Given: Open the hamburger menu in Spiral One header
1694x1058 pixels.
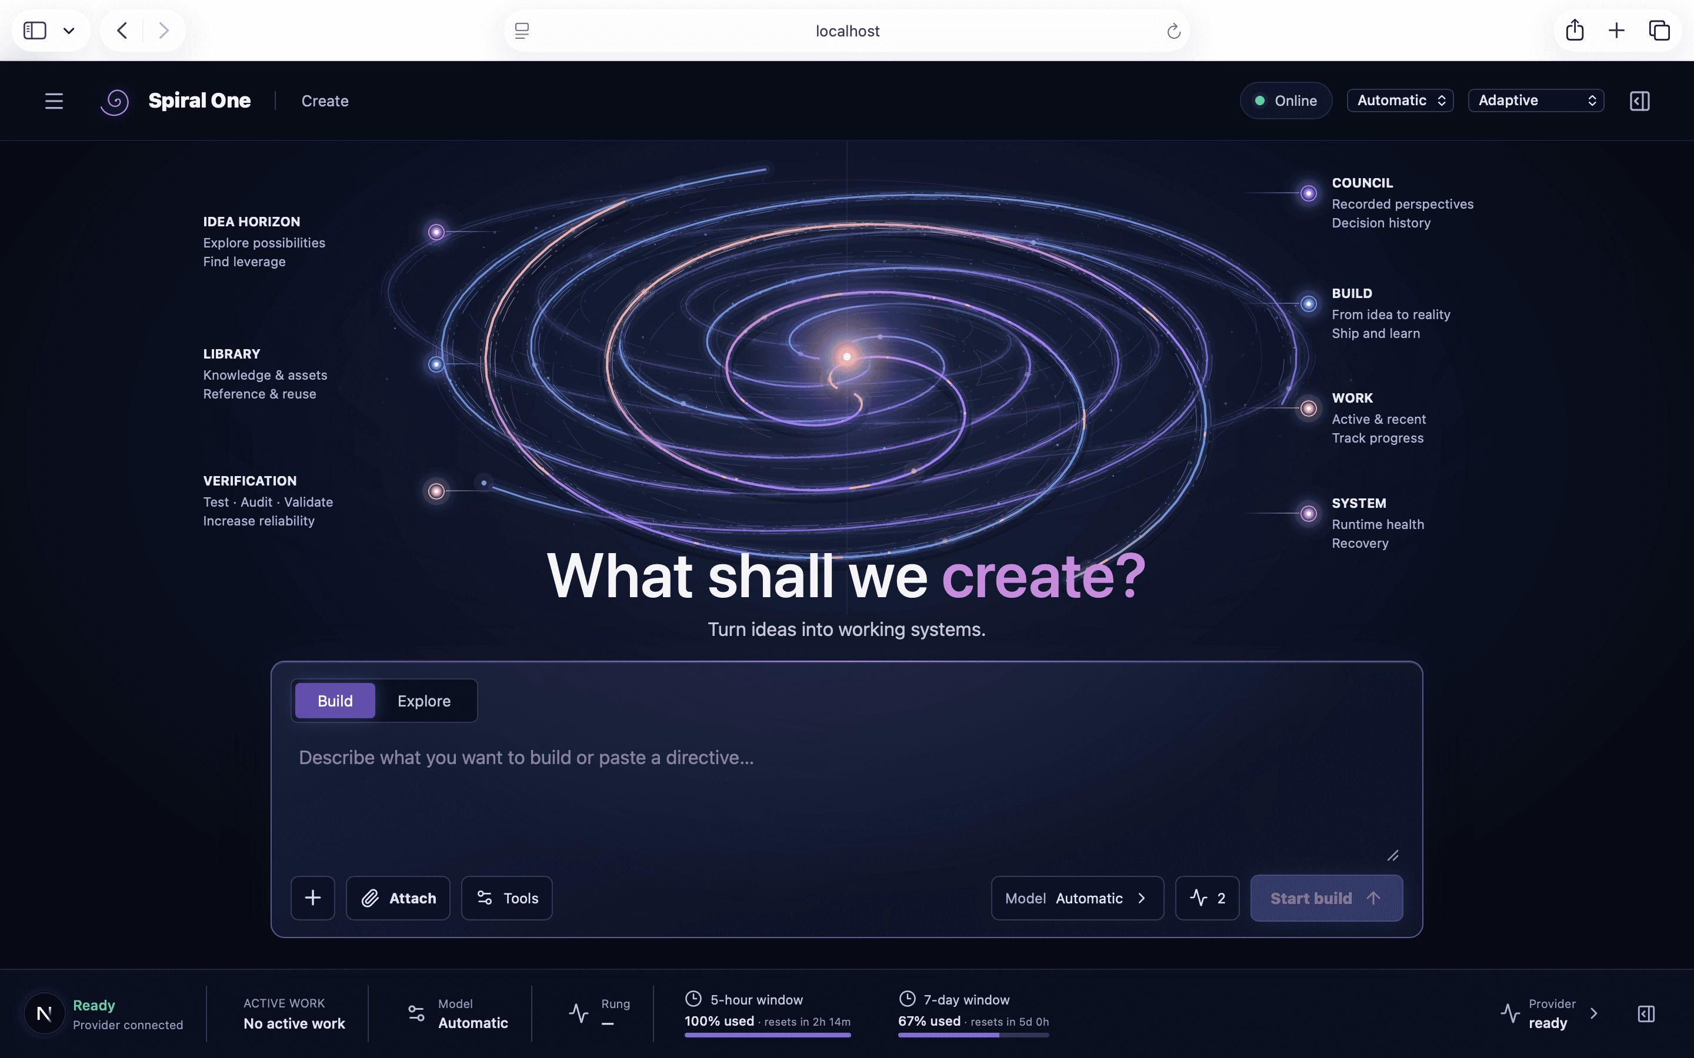Looking at the screenshot, I should (54, 101).
